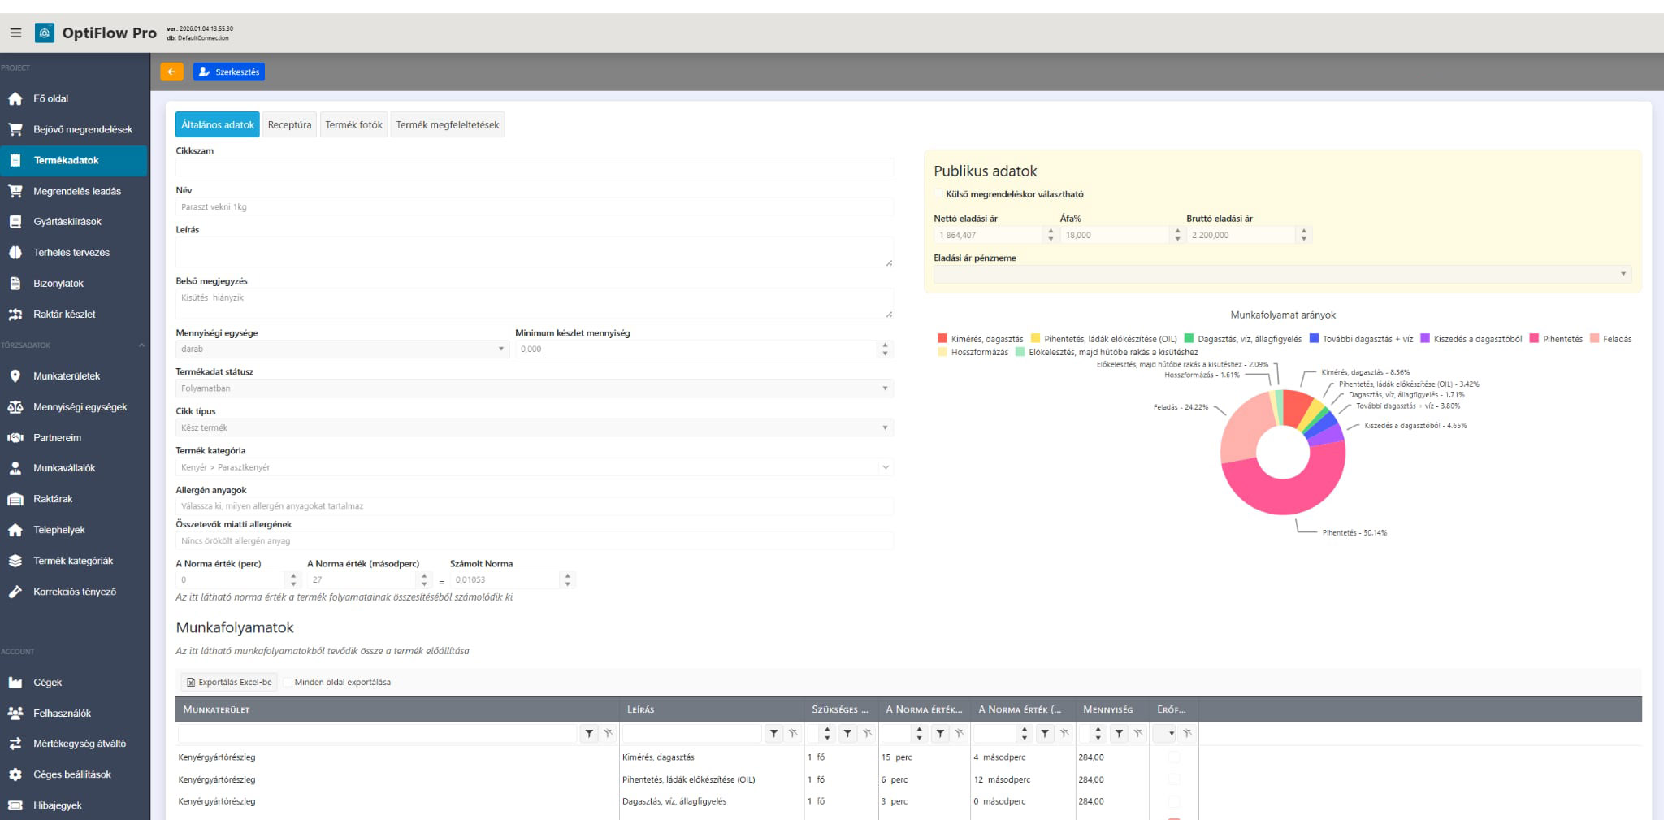
Task: Enable Külső megrendeléskor választható checkbox
Action: click(x=939, y=194)
